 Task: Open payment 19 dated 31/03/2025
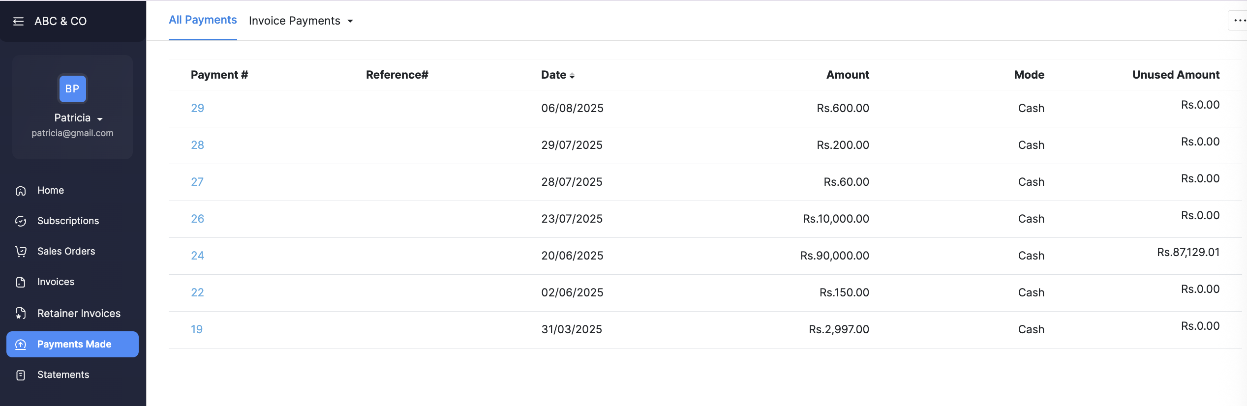[x=196, y=329]
